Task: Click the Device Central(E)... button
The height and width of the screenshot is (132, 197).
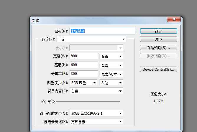Action: click(158, 70)
